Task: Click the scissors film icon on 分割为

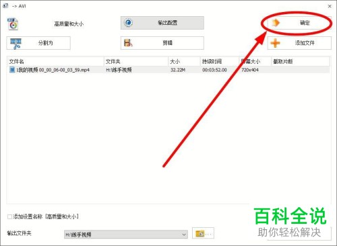Action: click(16, 44)
